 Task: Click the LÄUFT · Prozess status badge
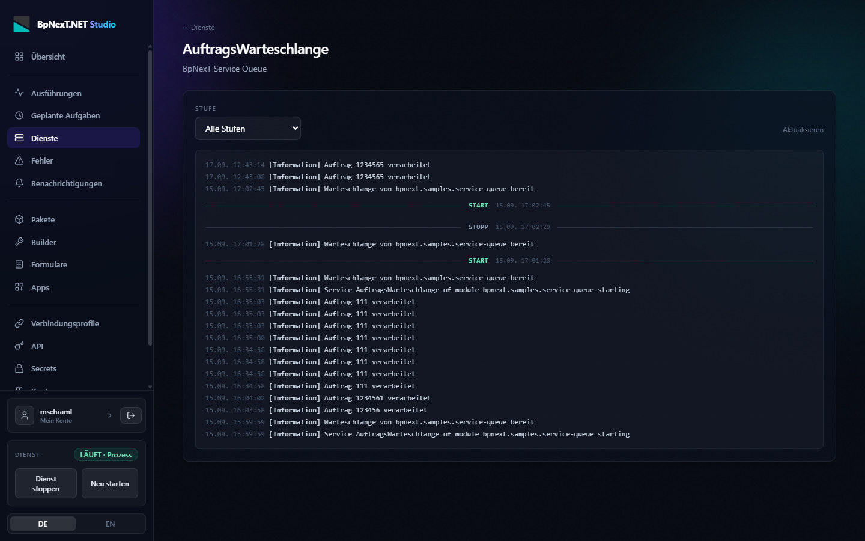point(106,455)
